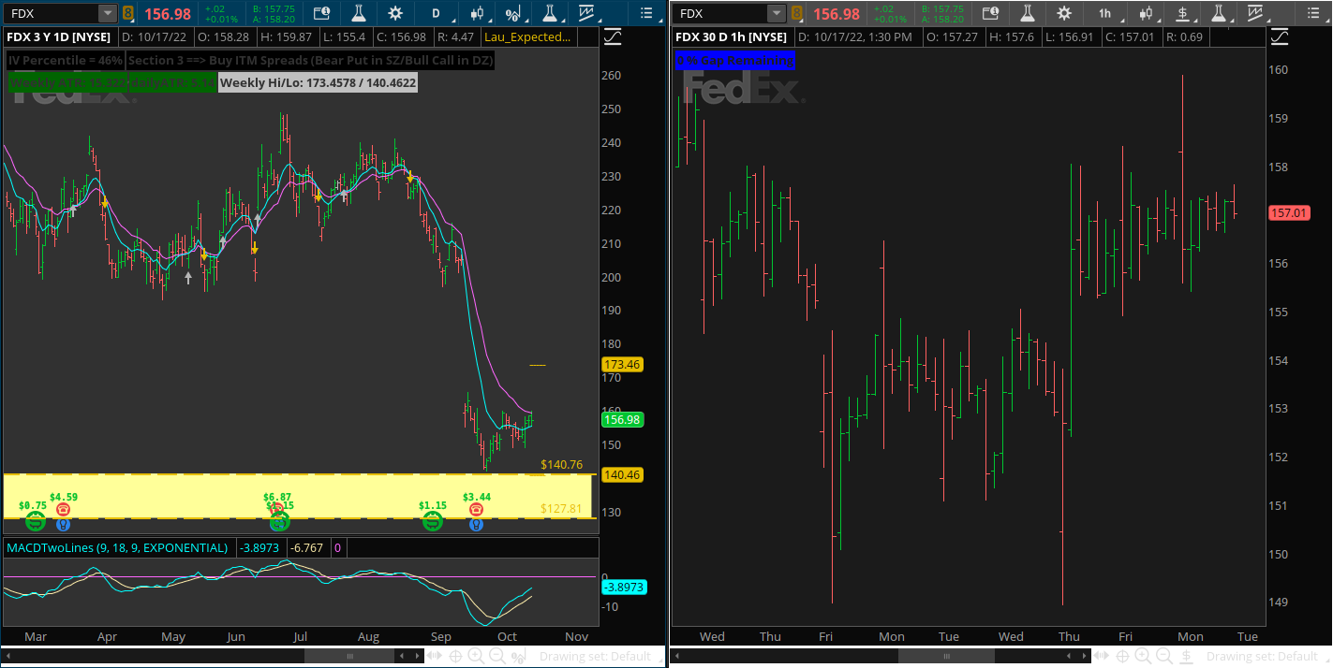
Task: Open list menu icon on right chart
Action: click(x=1315, y=13)
